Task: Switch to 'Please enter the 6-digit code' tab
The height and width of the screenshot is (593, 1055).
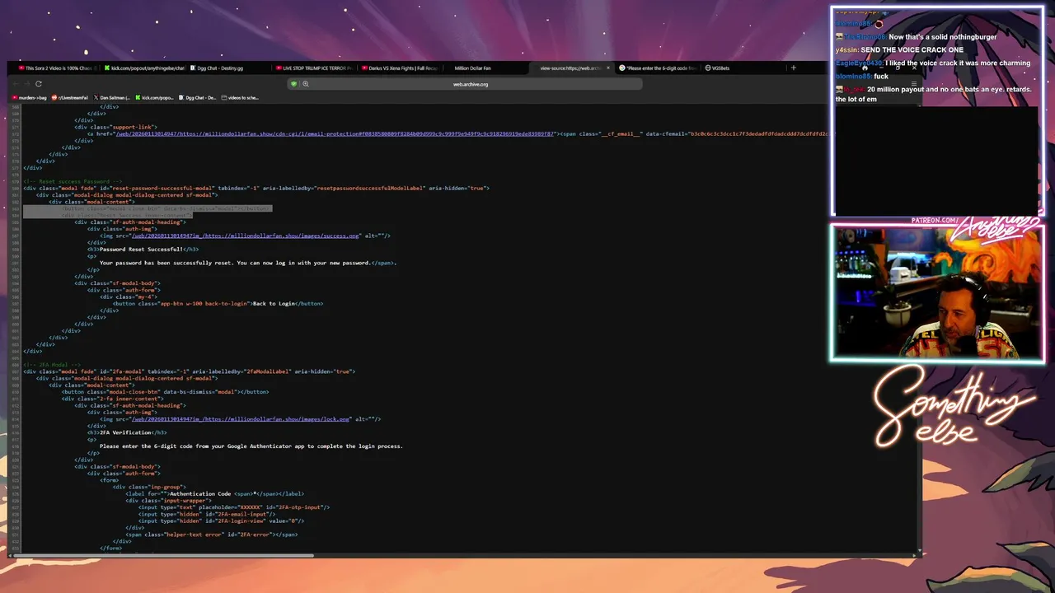Action: coord(658,68)
